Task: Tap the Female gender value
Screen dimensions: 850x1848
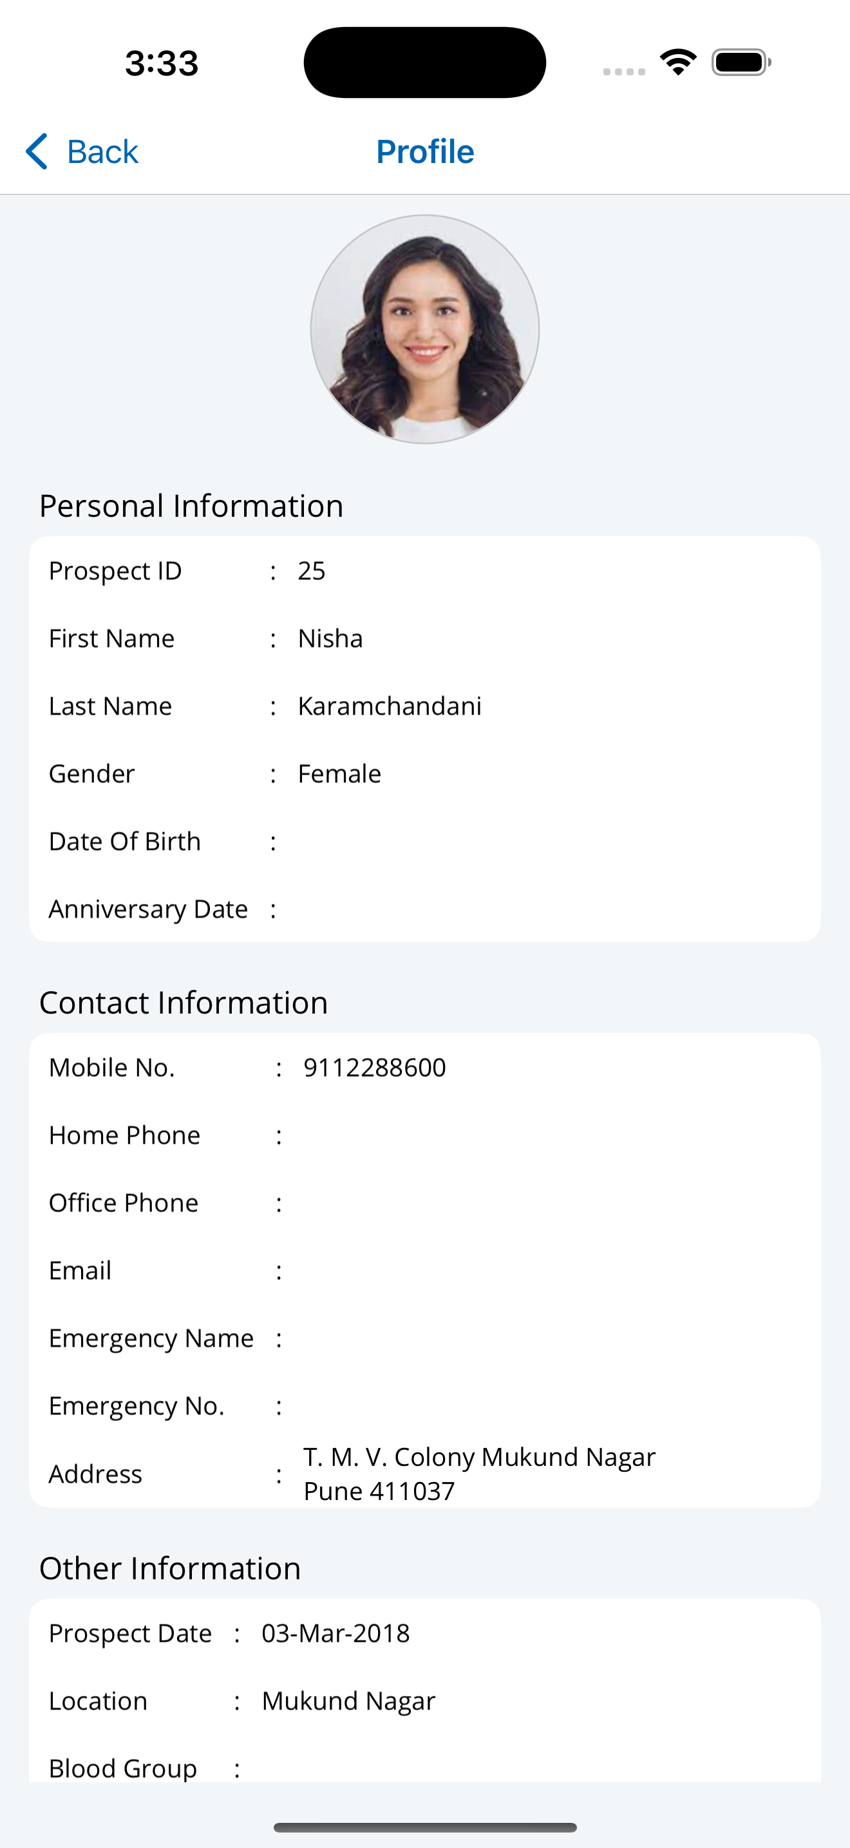Action: pyautogui.click(x=339, y=773)
